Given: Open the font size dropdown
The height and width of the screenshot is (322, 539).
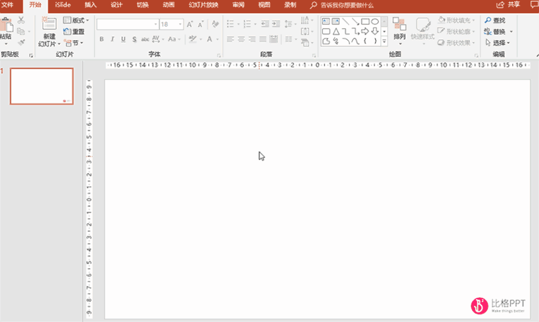Looking at the screenshot, I should (180, 25).
